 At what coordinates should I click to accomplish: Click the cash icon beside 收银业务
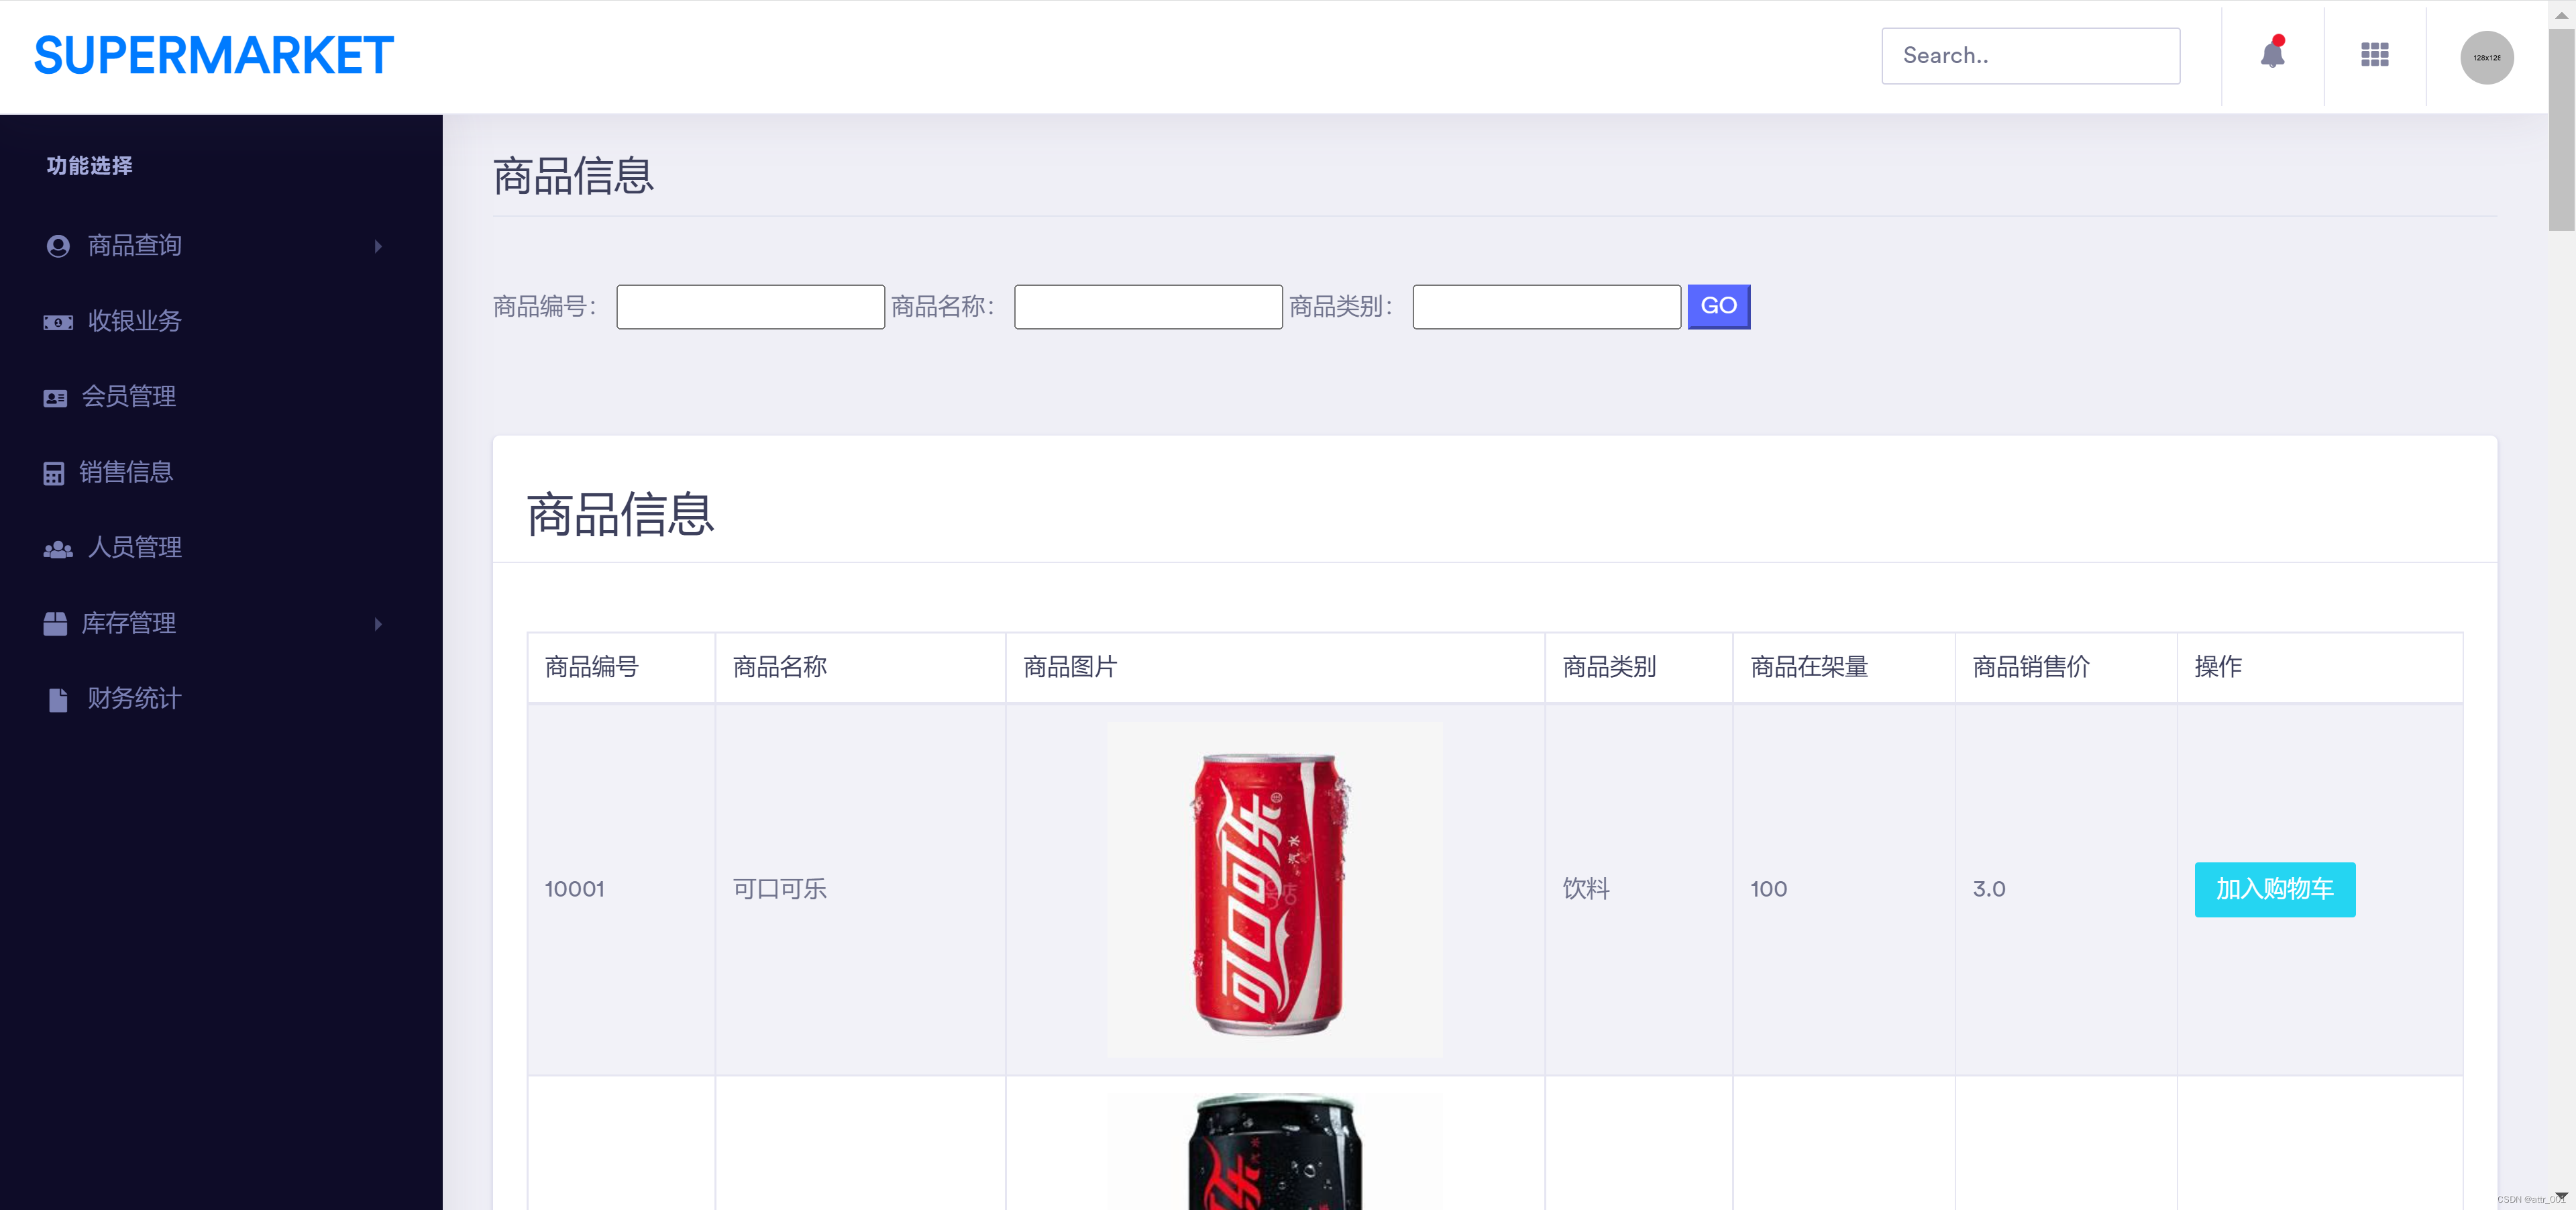coord(57,322)
